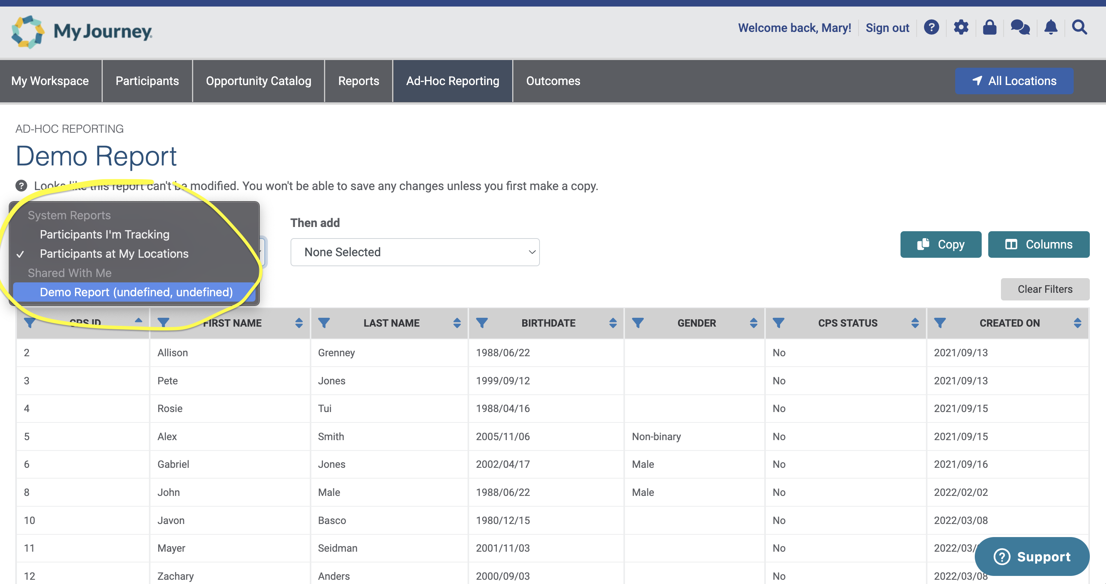Select 'Demo Report (undefined, undefined)' option
This screenshot has width=1106, height=584.
pos(136,292)
